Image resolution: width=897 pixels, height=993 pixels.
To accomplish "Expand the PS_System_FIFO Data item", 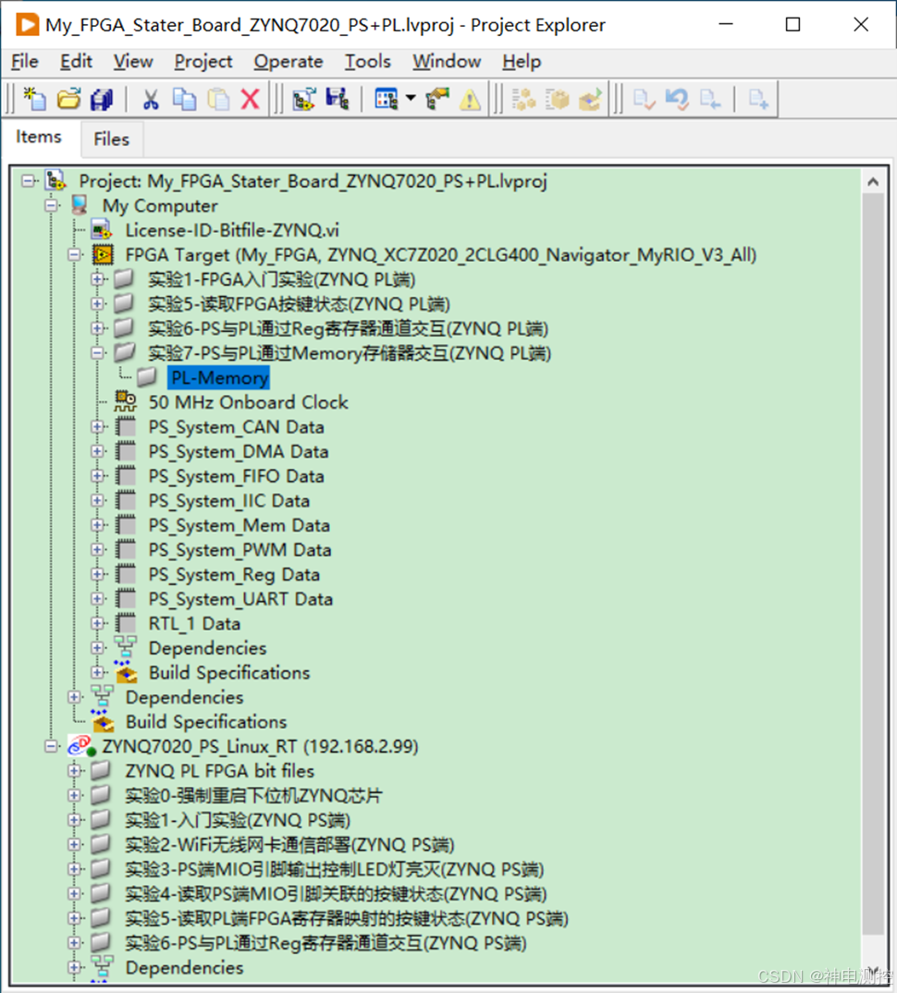I will click(97, 475).
